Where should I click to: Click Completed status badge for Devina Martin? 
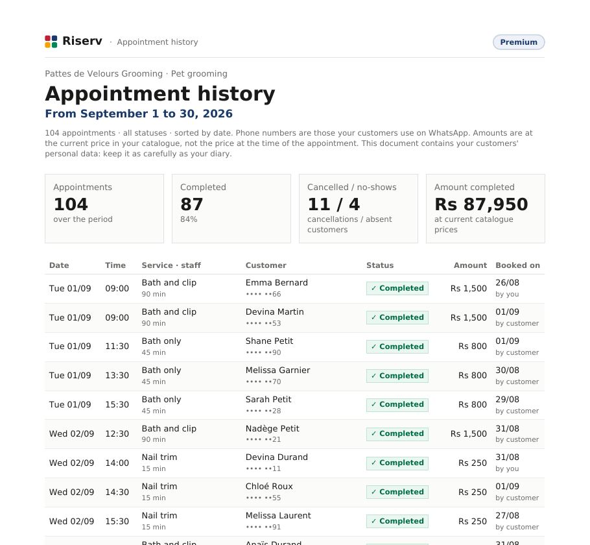pyautogui.click(x=397, y=317)
